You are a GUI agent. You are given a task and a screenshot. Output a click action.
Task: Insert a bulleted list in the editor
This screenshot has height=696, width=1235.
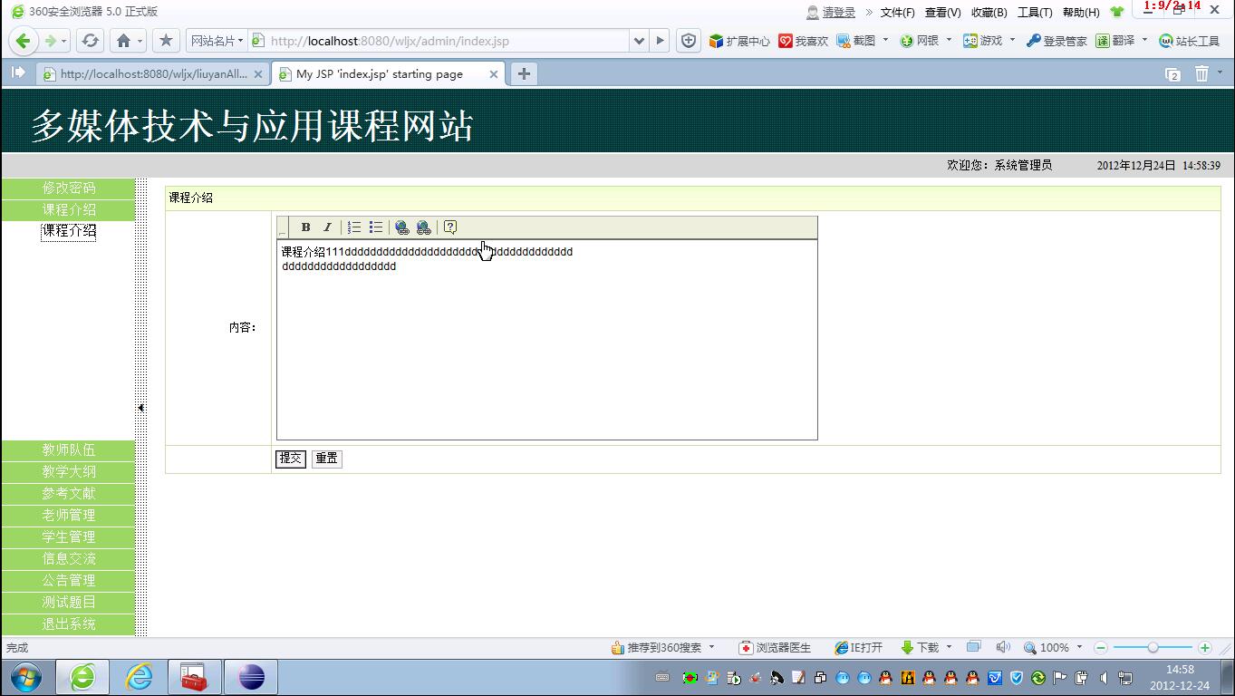(376, 227)
